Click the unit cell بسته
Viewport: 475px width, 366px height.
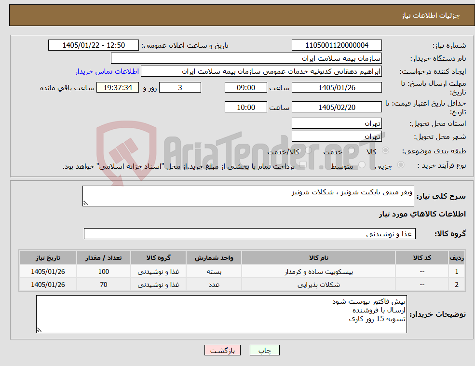pyautogui.click(x=214, y=272)
